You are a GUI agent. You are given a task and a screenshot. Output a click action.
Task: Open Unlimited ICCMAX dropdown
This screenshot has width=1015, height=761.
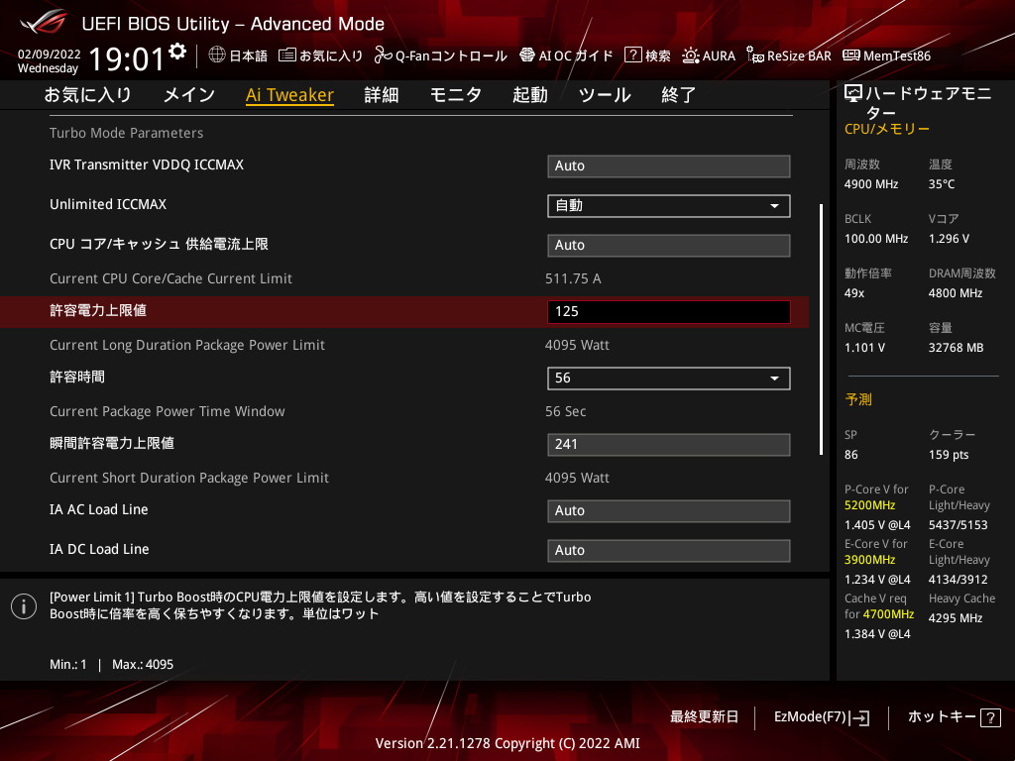668,206
